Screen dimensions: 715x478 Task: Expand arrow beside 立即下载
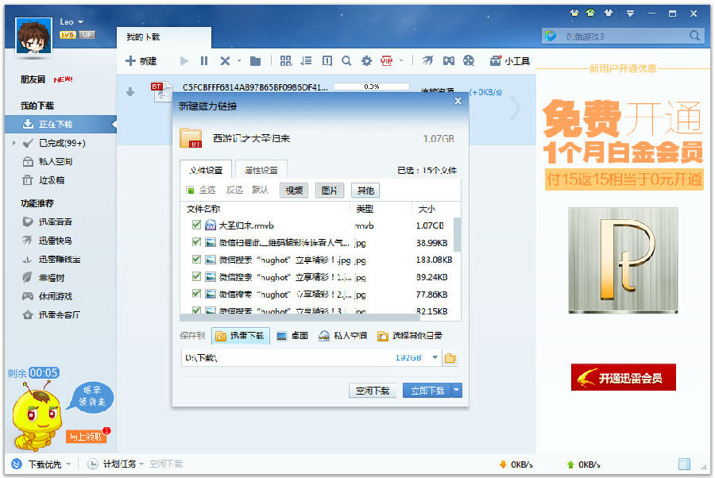(x=457, y=391)
